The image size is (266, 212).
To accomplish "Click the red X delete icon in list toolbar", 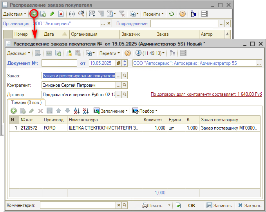I will (61, 14).
